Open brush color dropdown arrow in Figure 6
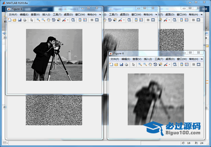 tap(169, 65)
